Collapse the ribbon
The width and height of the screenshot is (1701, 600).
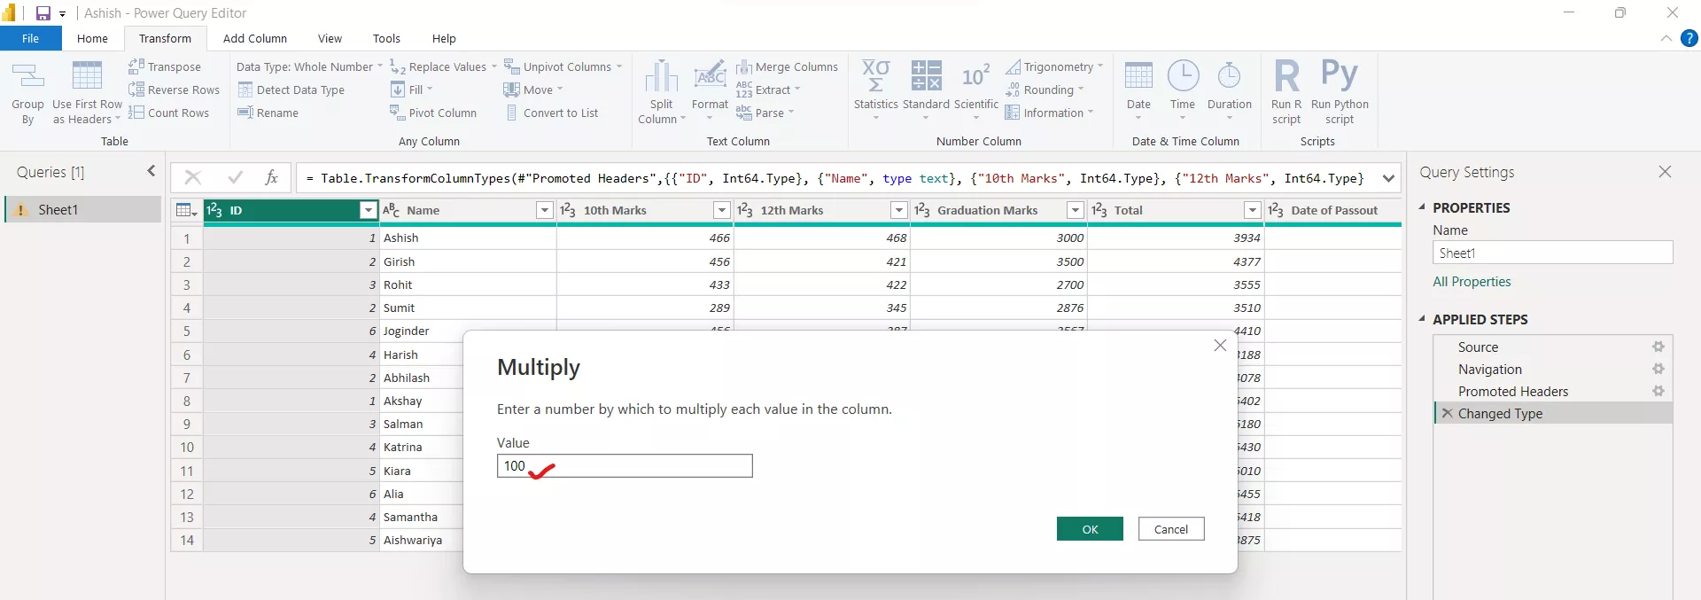pyautogui.click(x=1666, y=38)
